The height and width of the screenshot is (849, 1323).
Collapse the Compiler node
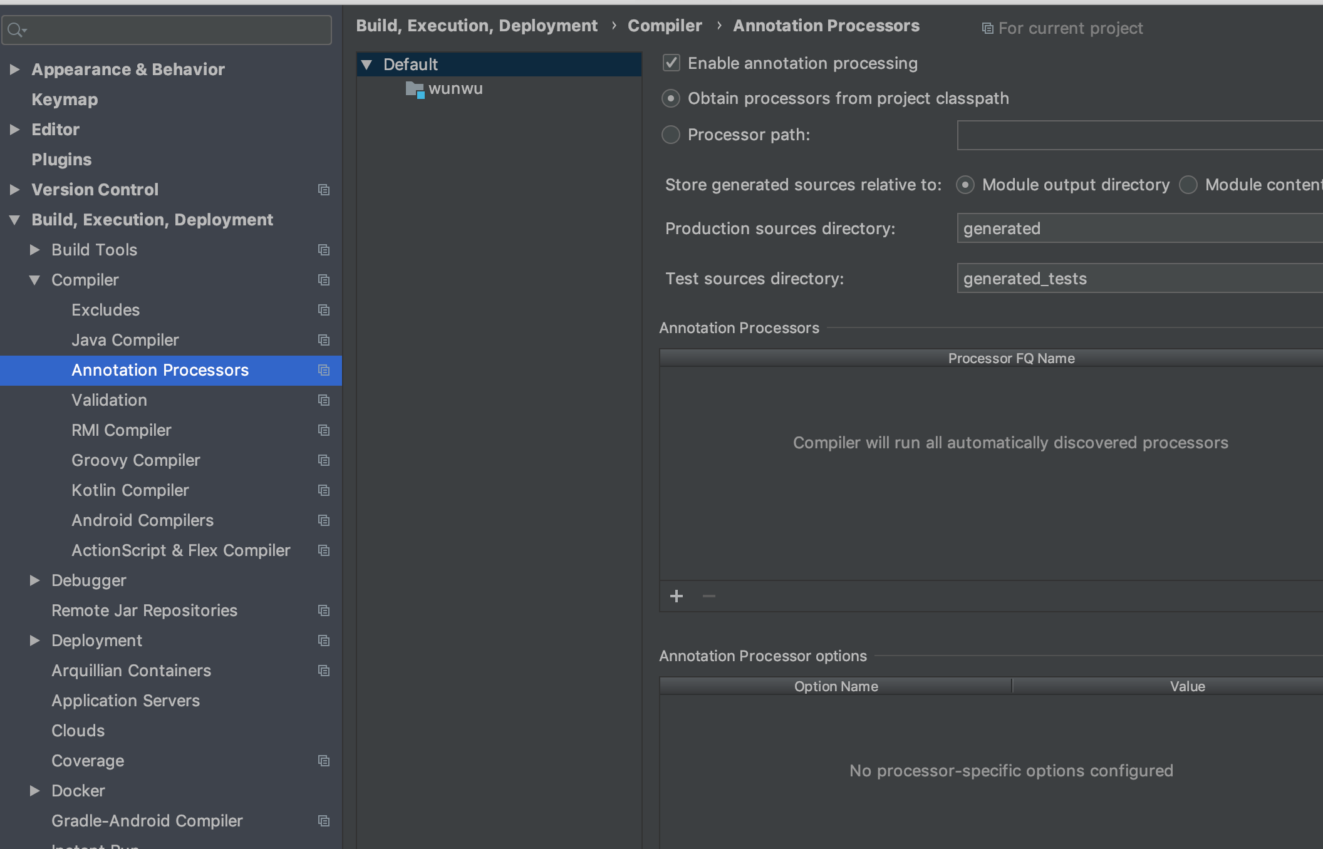(34, 280)
